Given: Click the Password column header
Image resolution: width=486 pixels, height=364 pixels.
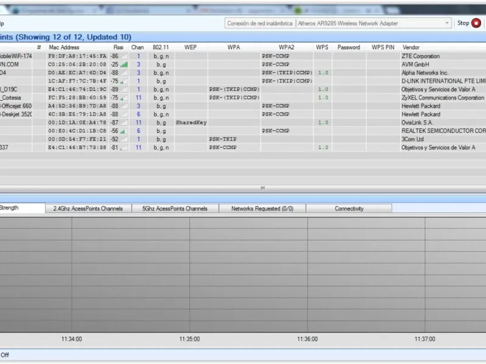Looking at the screenshot, I should tap(349, 47).
